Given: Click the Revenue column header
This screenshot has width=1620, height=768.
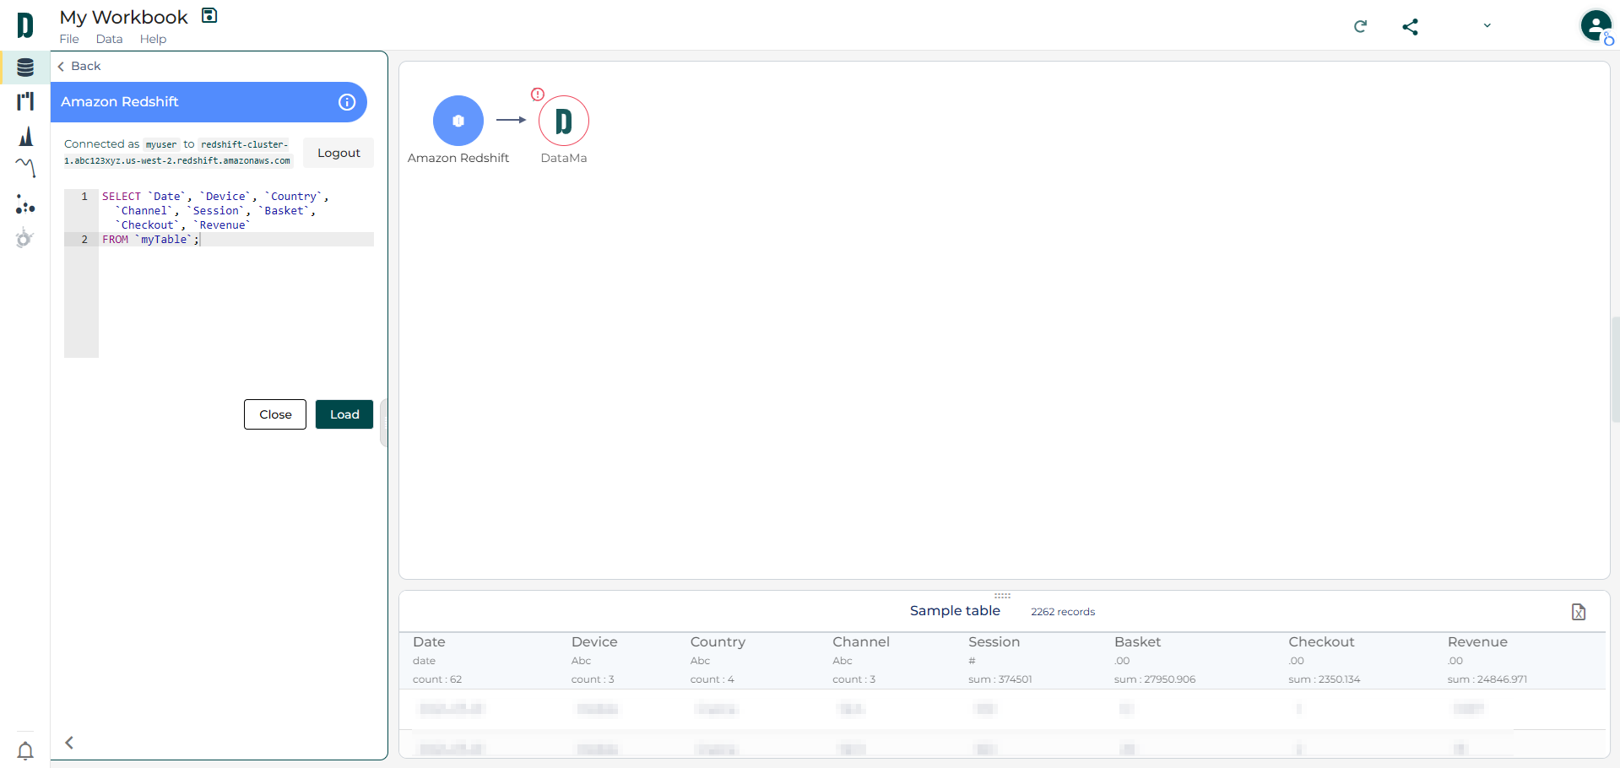Looking at the screenshot, I should 1477,642.
